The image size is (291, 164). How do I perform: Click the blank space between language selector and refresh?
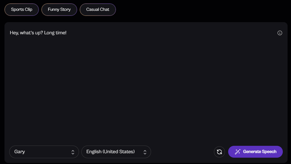click(182, 152)
